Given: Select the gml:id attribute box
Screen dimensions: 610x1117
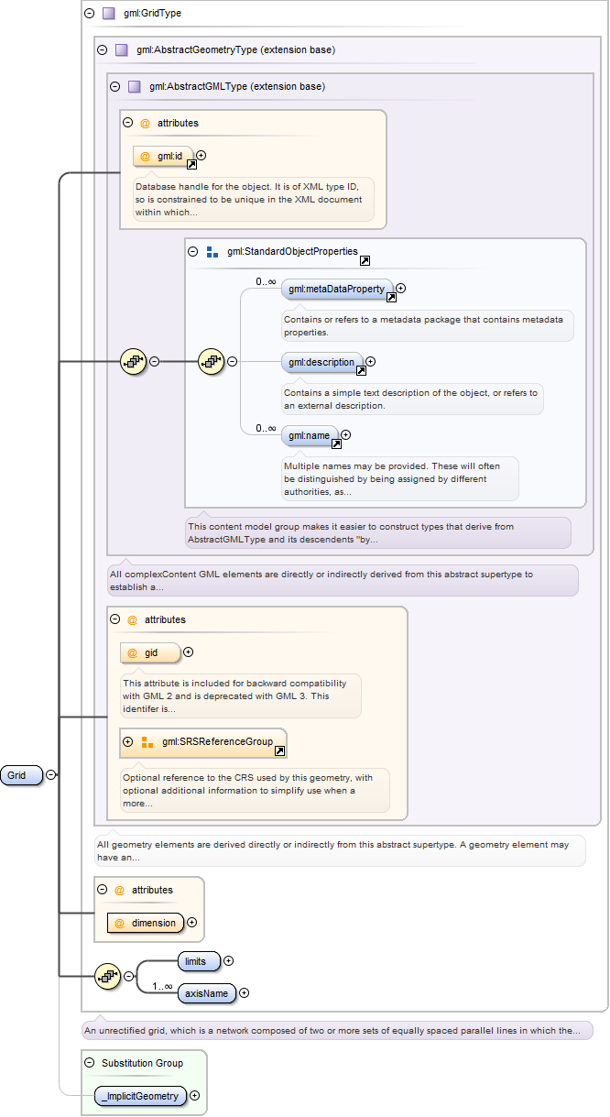Looking at the screenshot, I should click(x=164, y=157).
